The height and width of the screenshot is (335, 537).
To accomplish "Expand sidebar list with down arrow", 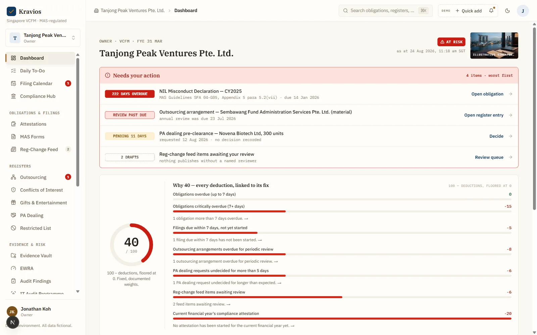I will pos(78,291).
